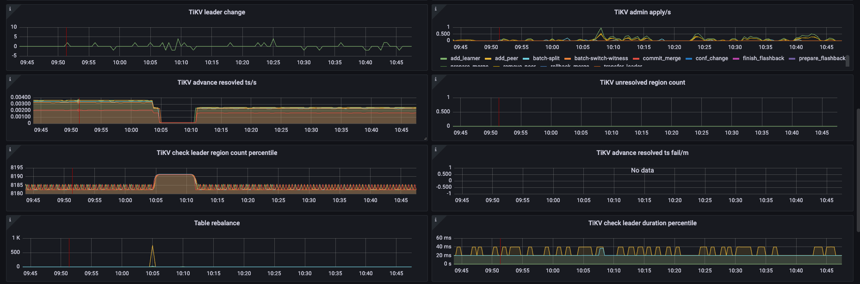860x284 pixels.
Task: Click finish_flashback legend label
Action: tap(763, 58)
